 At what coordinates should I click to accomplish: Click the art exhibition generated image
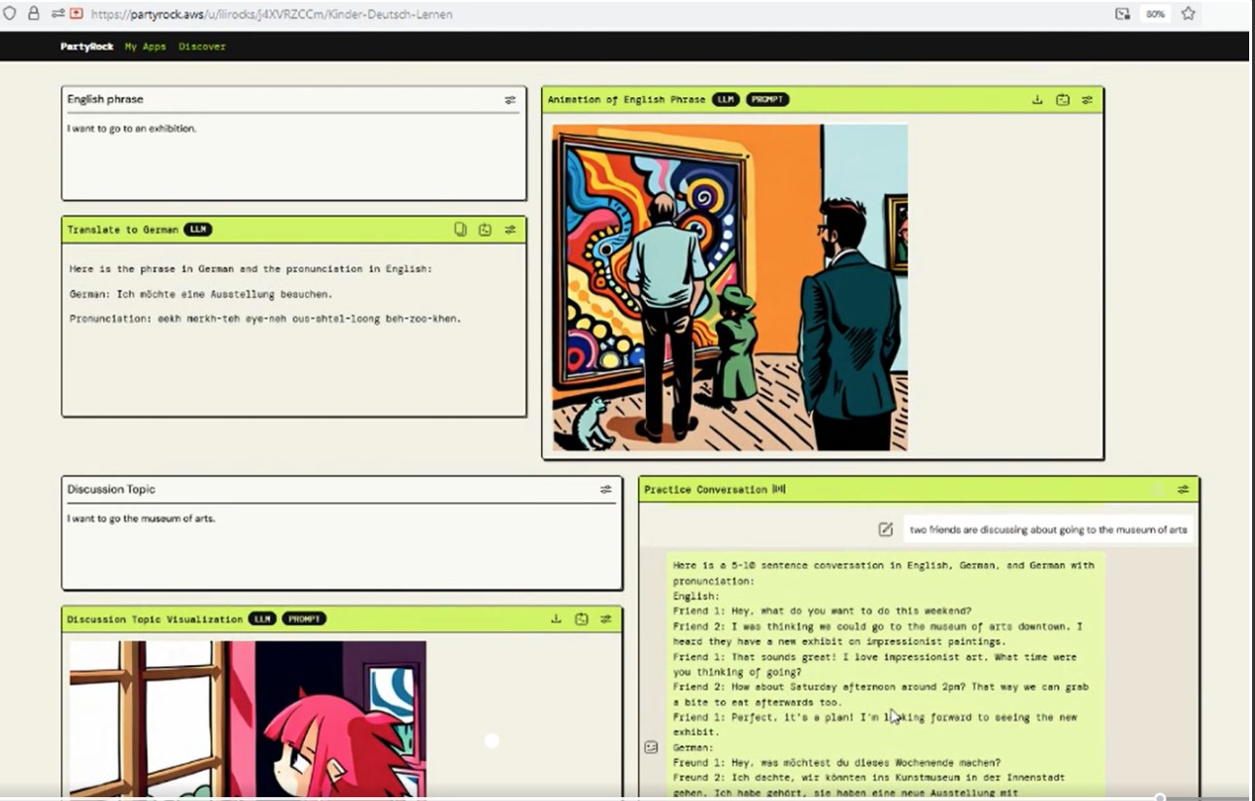730,287
